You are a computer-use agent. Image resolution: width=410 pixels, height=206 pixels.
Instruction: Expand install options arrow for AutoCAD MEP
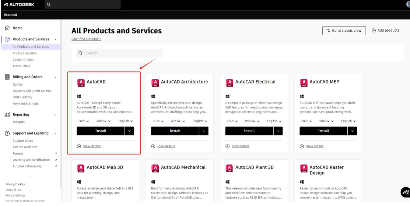point(353,131)
